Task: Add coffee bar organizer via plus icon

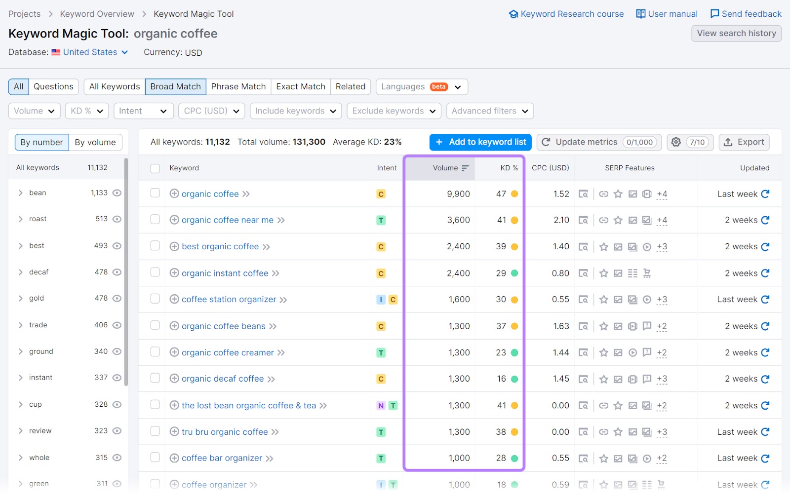Action: pyautogui.click(x=174, y=458)
